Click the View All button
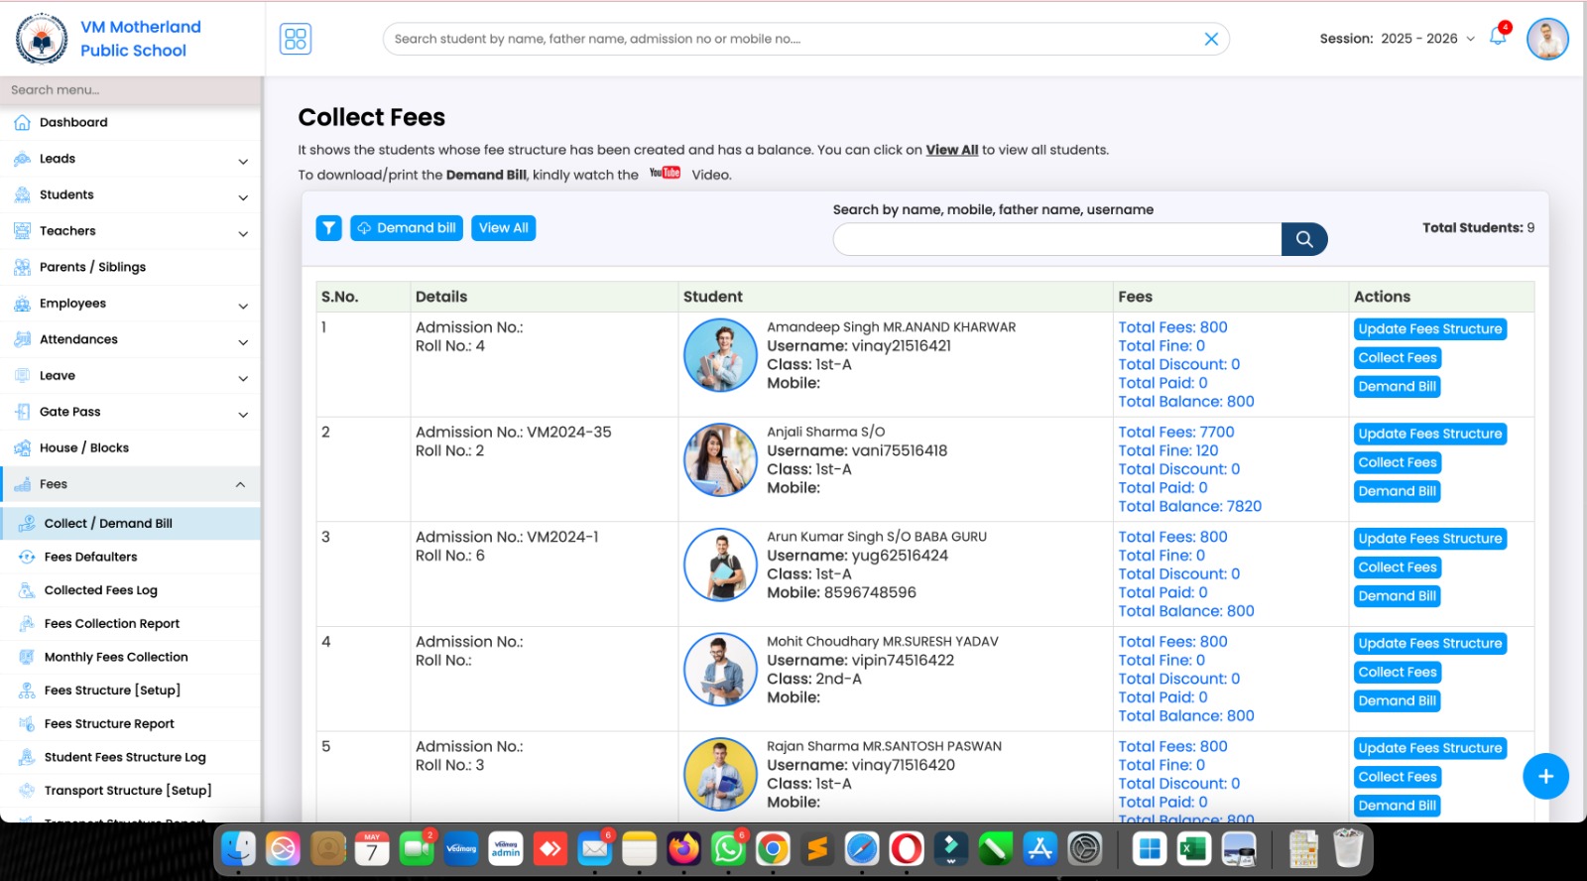1587x881 pixels. [503, 228]
